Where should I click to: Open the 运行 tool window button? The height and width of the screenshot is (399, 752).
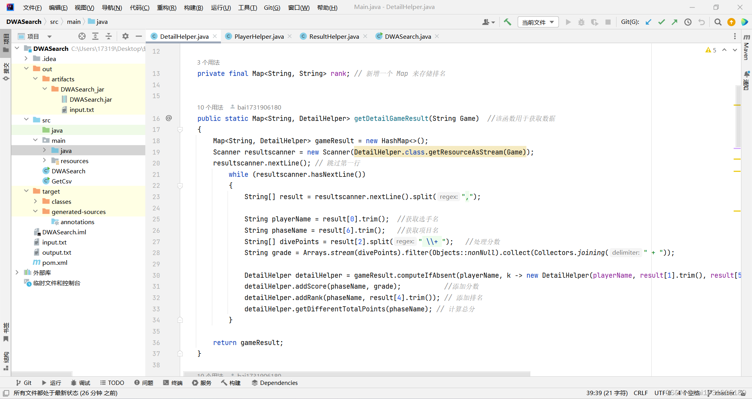pyautogui.click(x=51, y=383)
